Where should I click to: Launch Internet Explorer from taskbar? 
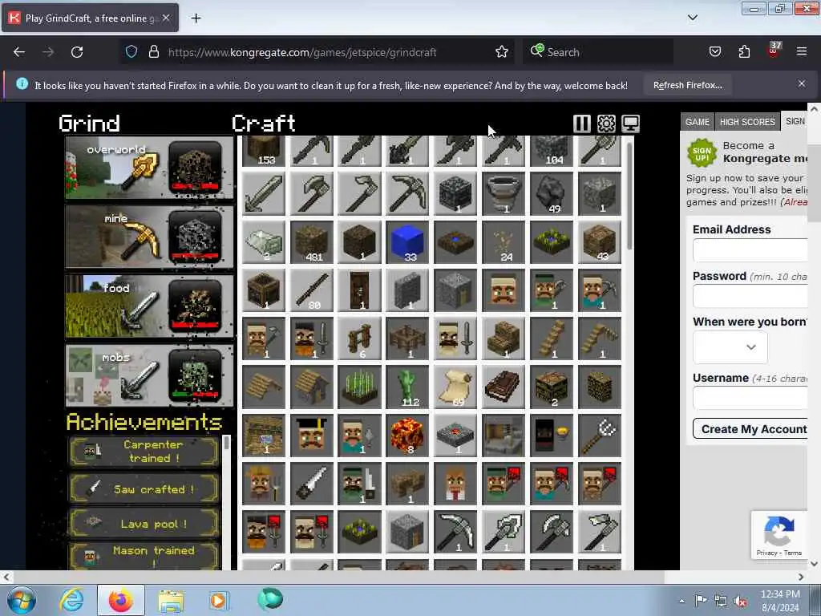(71, 600)
